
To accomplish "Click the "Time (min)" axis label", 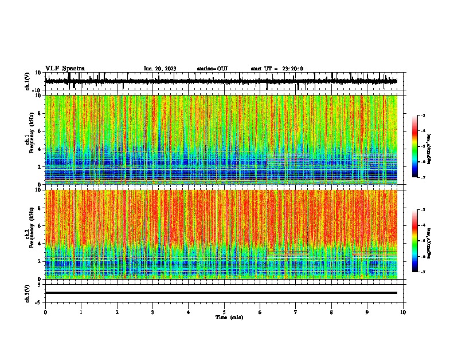I will click(x=229, y=317).
